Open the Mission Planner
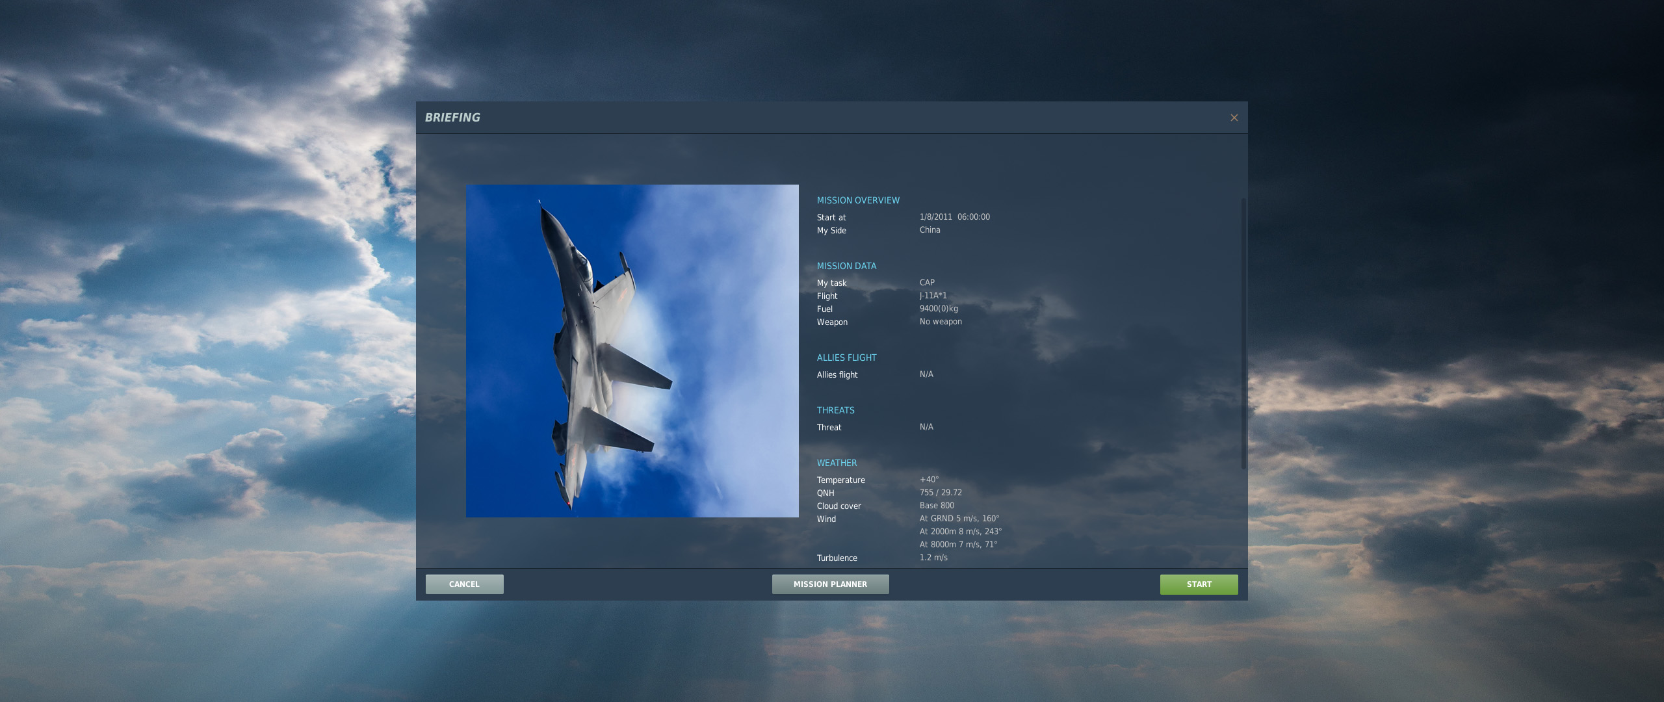 pos(830,584)
